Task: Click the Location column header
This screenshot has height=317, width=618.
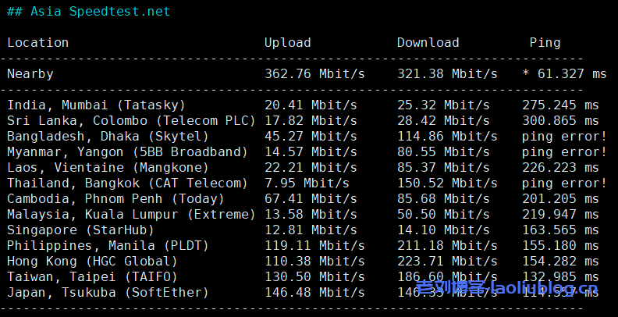Action: (37, 43)
